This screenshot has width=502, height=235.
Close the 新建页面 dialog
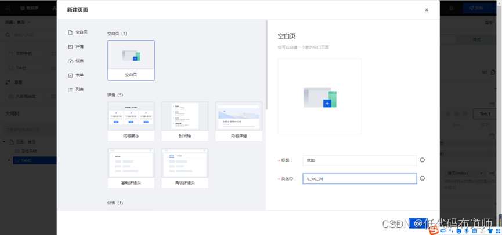427,10
